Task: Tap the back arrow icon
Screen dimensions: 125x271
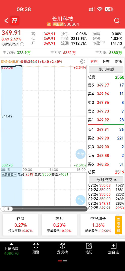Action: coord(6,21)
